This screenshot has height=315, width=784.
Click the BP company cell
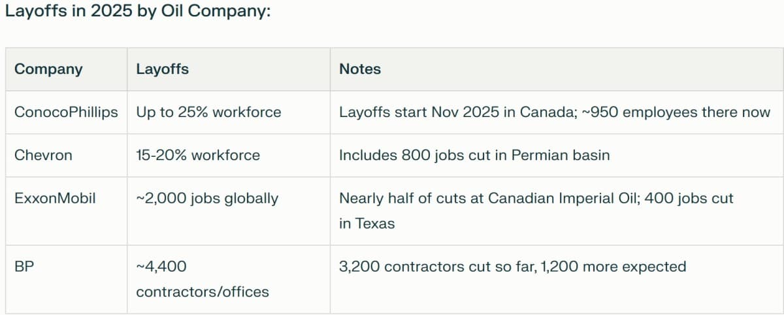coord(23,267)
